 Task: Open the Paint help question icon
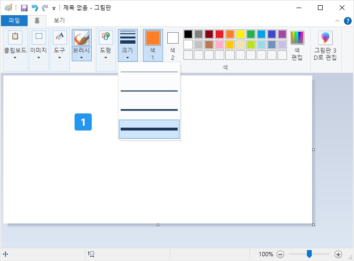[x=348, y=21]
